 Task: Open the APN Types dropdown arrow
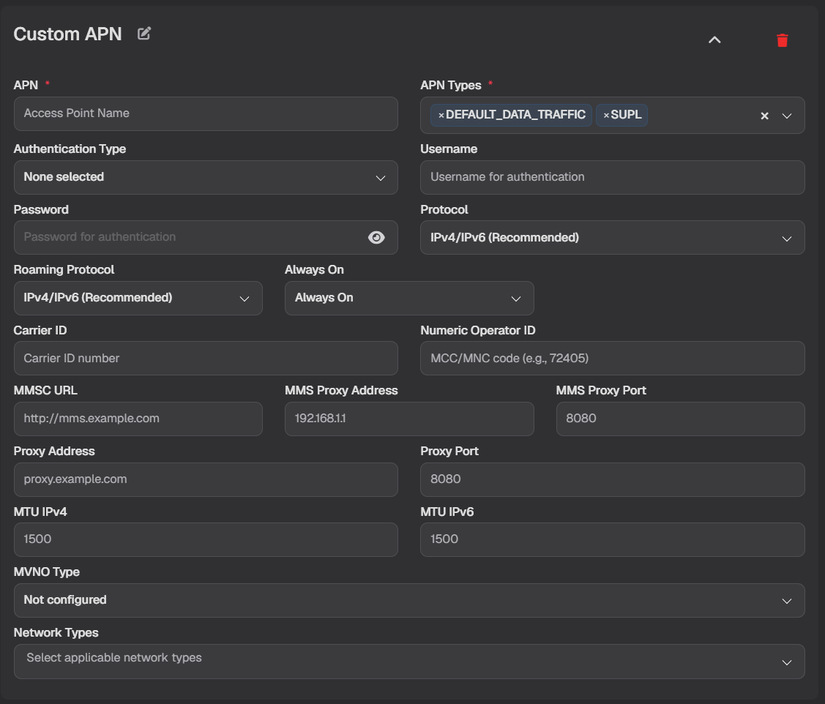(787, 116)
